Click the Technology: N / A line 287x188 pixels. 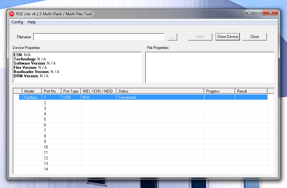pyautogui.click(x=30, y=59)
